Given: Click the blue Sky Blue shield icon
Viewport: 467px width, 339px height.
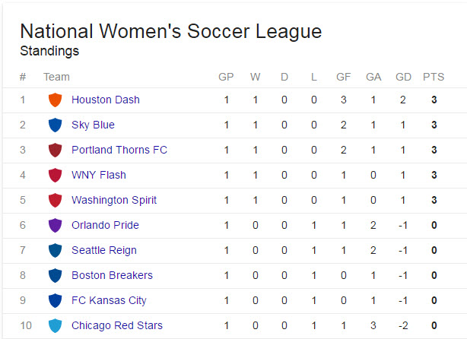Looking at the screenshot, I should pyautogui.click(x=55, y=125).
